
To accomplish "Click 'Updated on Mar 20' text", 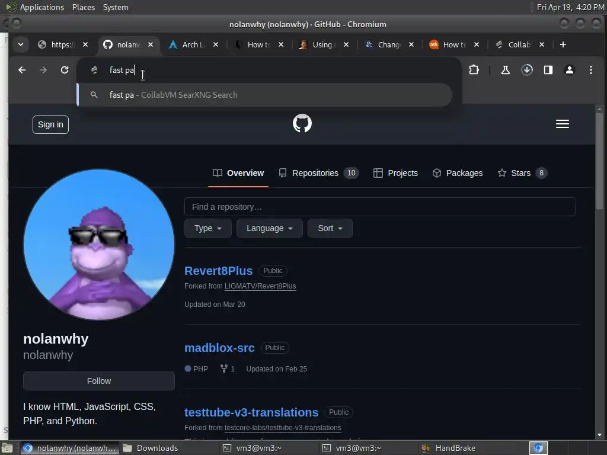I will click(215, 305).
